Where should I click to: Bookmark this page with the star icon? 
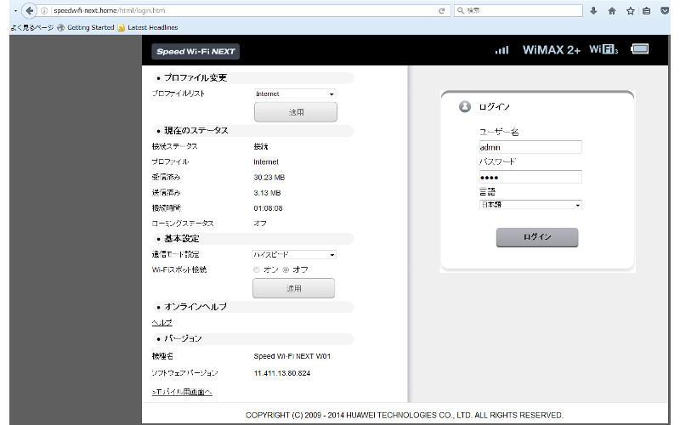(x=630, y=11)
